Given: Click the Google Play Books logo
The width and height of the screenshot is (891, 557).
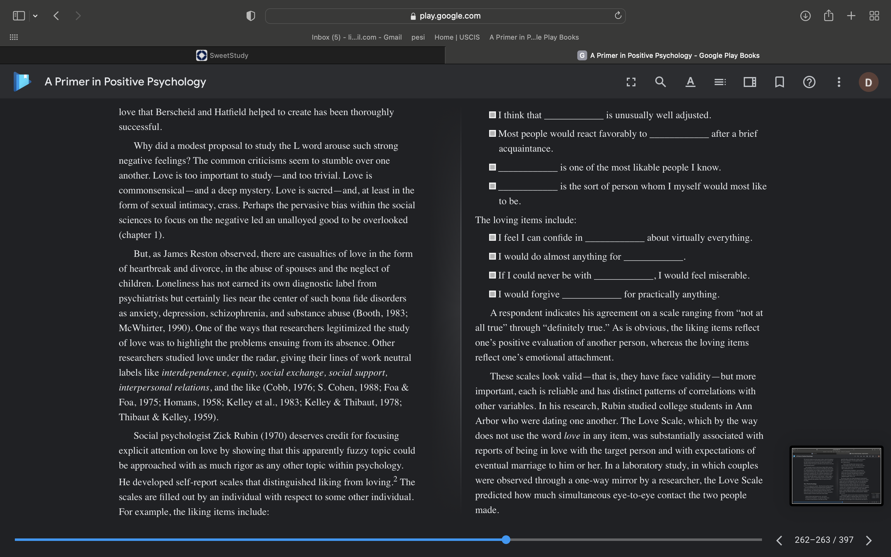Looking at the screenshot, I should [22, 81].
